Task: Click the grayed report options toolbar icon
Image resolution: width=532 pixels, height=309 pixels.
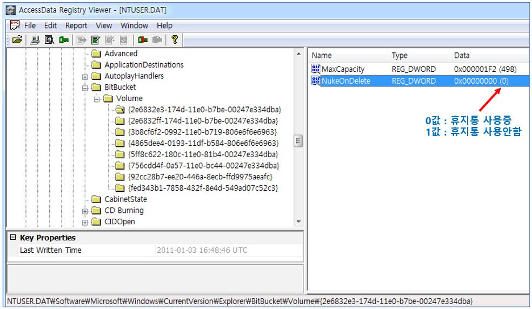Action: point(123,40)
